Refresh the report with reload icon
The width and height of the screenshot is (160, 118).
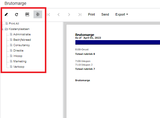(16, 14)
